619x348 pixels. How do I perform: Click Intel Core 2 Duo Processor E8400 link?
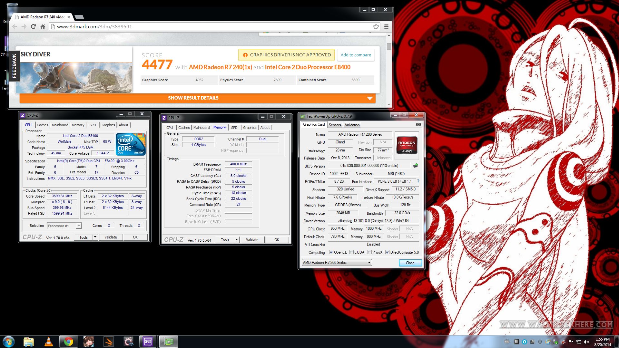click(308, 67)
